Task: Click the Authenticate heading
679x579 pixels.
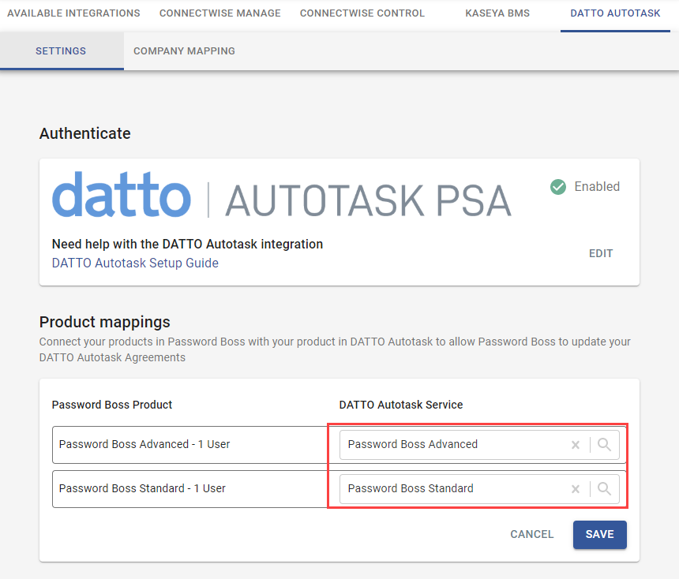Action: [85, 133]
